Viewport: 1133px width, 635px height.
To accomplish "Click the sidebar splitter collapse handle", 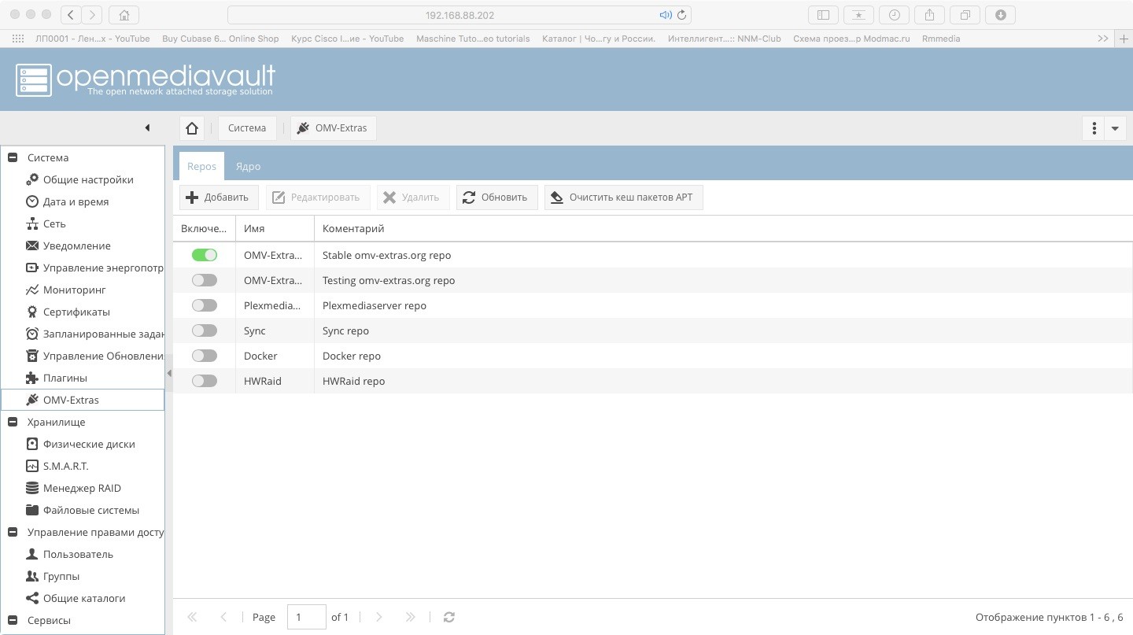I will (x=168, y=373).
